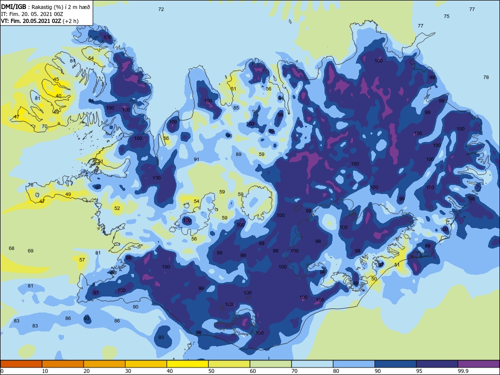Click the bright yellow 40–50 legend swatch
This screenshot has height=375, width=500.
point(187,364)
